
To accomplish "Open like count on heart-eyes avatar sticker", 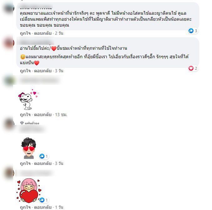I will (44, 156).
